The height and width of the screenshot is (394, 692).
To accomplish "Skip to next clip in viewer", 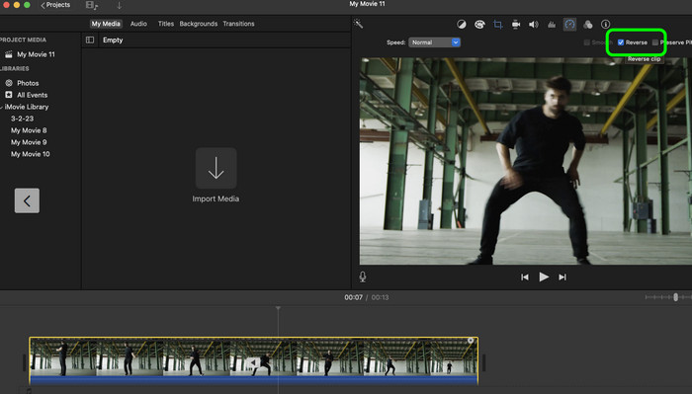I will (562, 277).
